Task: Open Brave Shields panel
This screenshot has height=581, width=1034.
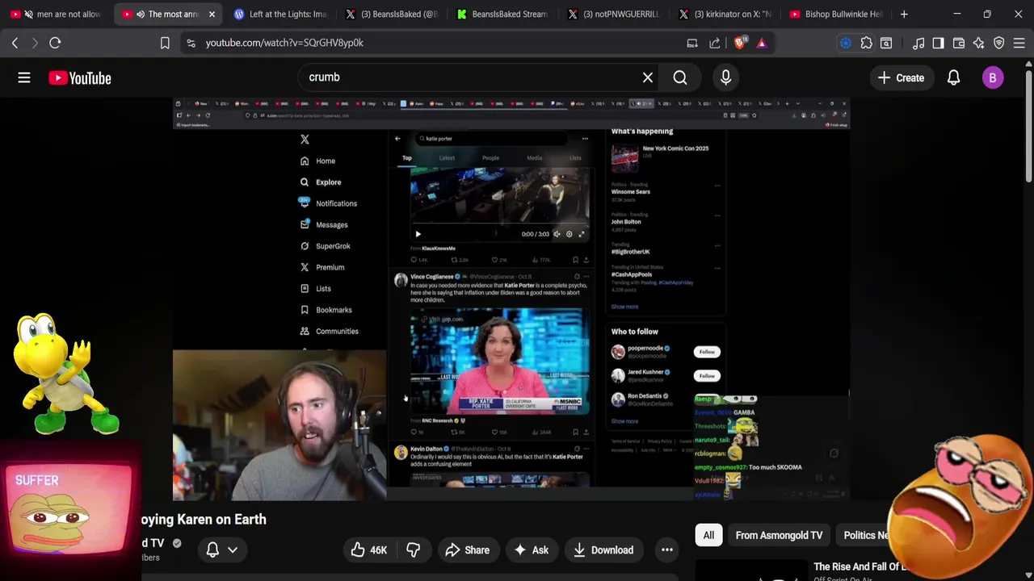Action: [x=740, y=43]
